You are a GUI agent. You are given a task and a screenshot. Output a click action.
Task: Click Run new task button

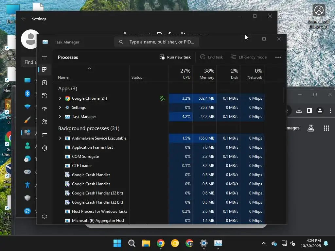coord(175,57)
